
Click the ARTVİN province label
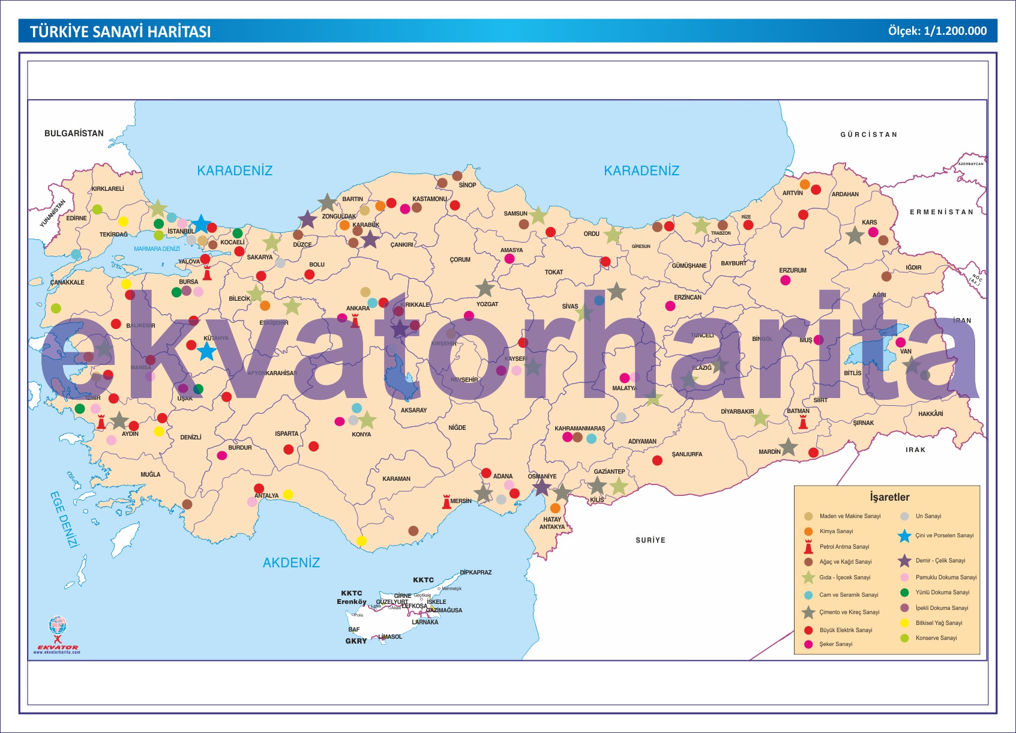793,193
